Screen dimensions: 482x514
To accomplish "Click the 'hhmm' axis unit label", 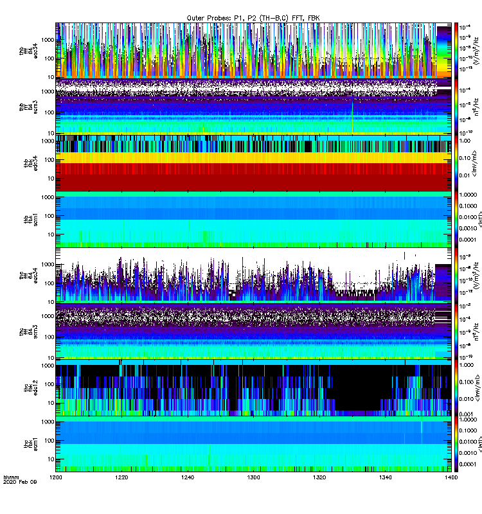I will 12,477.
